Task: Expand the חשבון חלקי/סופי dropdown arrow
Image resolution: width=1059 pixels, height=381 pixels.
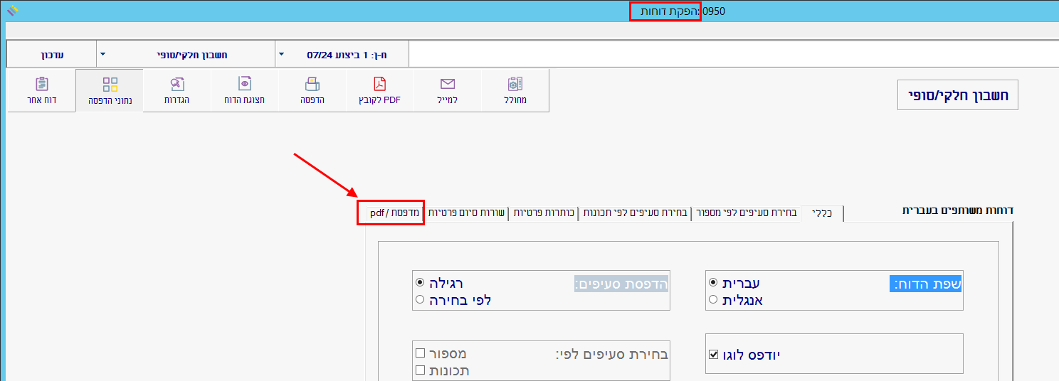Action: click(102, 54)
